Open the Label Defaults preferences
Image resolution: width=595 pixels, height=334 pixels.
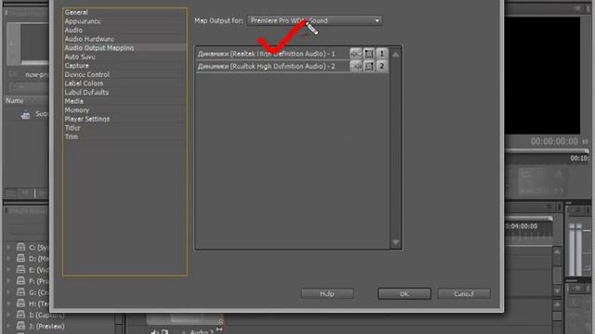point(86,93)
